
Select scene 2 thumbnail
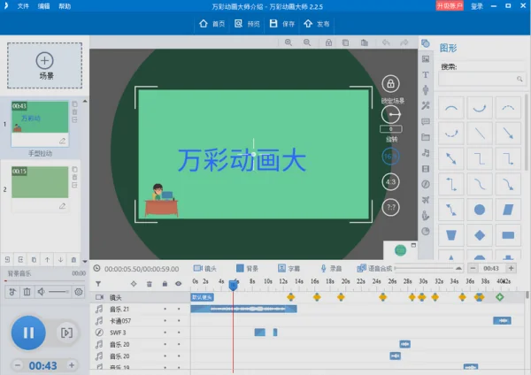[x=40, y=182]
